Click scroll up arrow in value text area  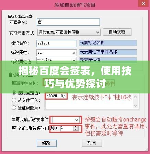click(x=136, y=97)
